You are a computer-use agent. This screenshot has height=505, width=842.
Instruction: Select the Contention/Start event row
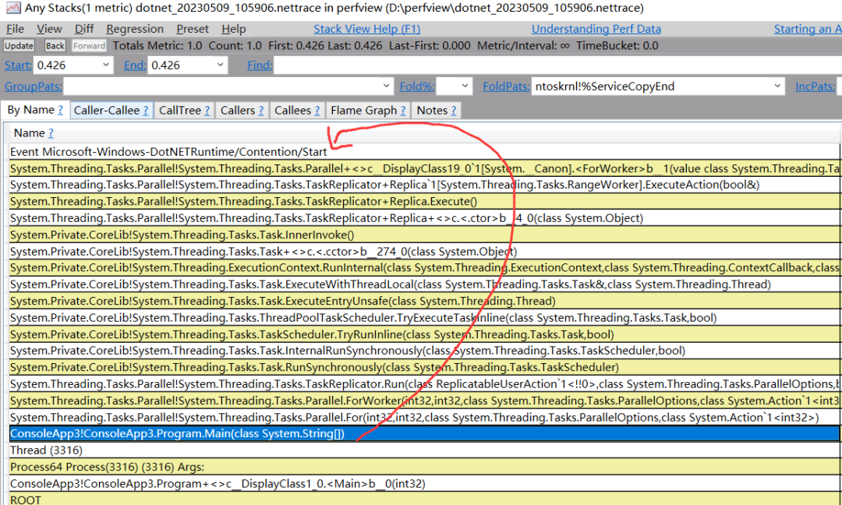tap(168, 152)
